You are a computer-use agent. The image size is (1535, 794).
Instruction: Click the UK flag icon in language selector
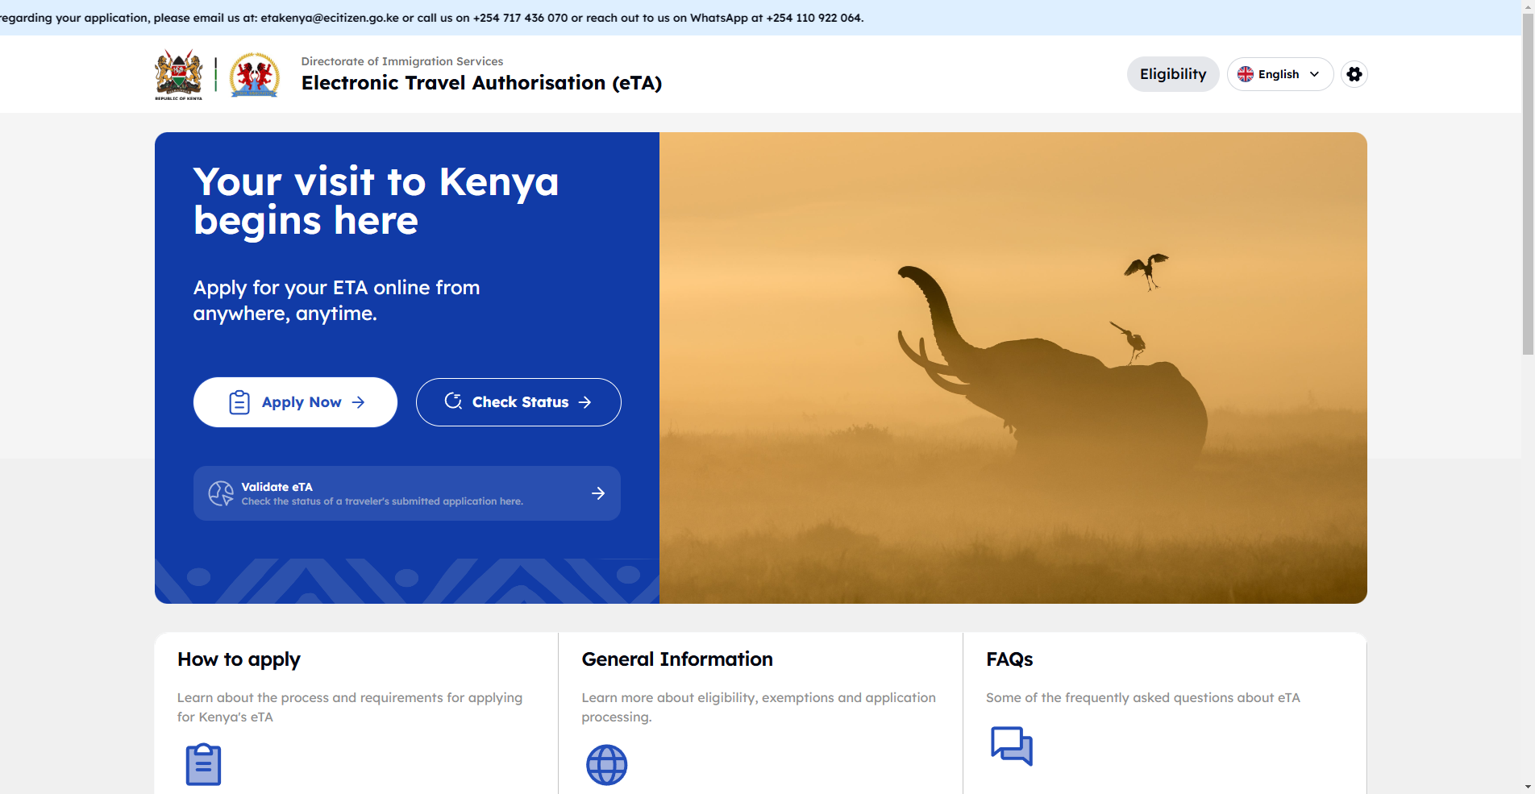[x=1246, y=74]
